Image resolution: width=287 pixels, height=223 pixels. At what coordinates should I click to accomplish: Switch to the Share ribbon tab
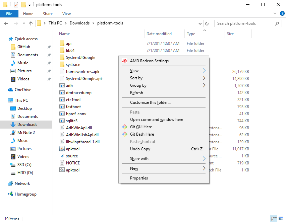tap(48, 14)
